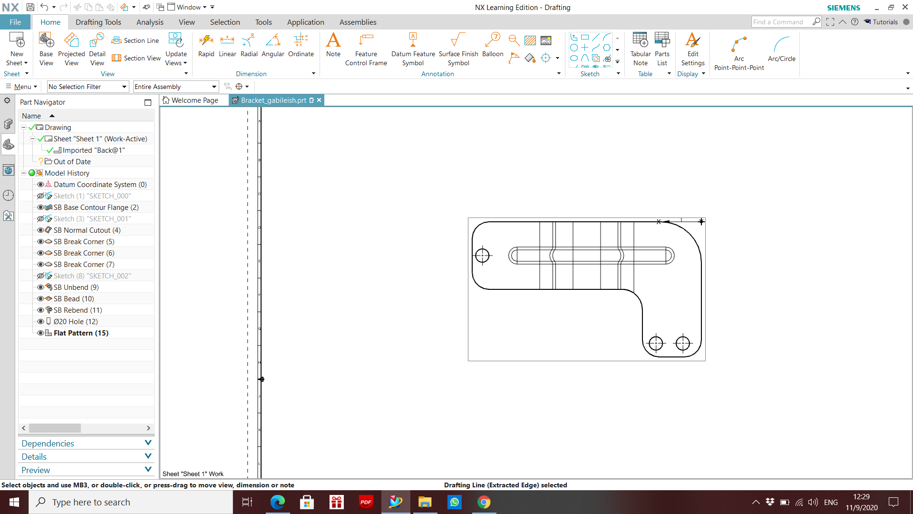Select Imported Back@1 view in navigator

tap(93, 150)
